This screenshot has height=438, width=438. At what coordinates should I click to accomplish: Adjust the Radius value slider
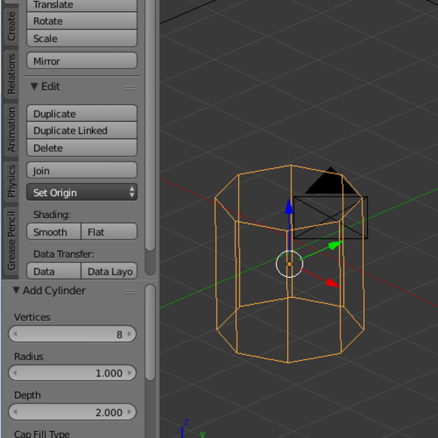click(x=72, y=373)
